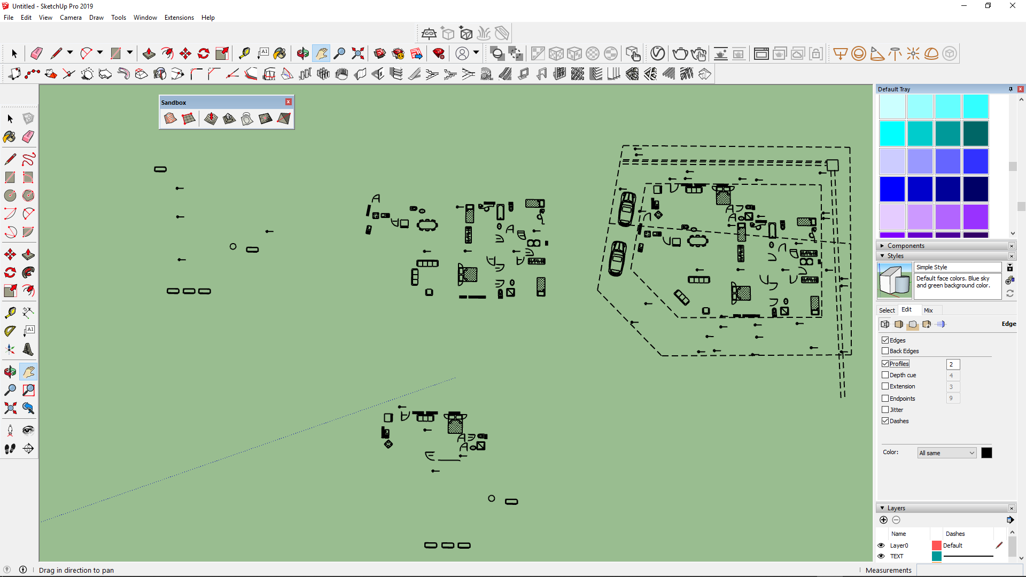Select the Rotate tool in left toolbar

10,273
